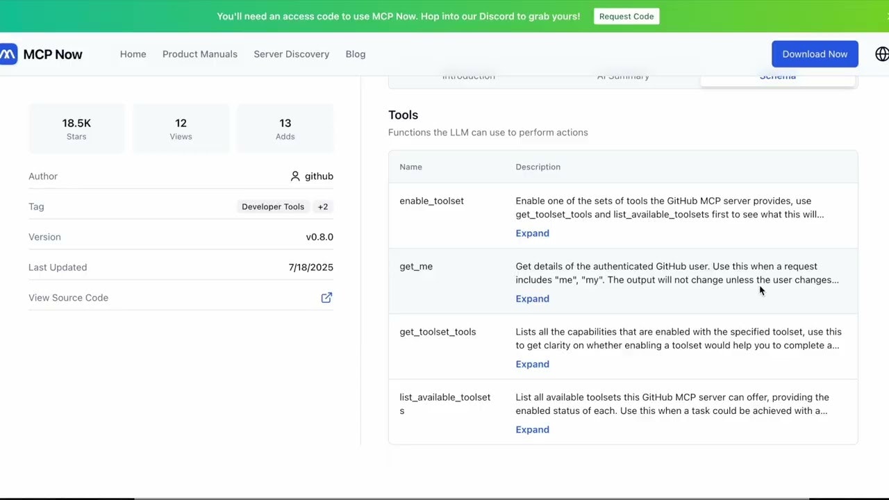Click the 18.5K Stars stat card

(x=76, y=128)
